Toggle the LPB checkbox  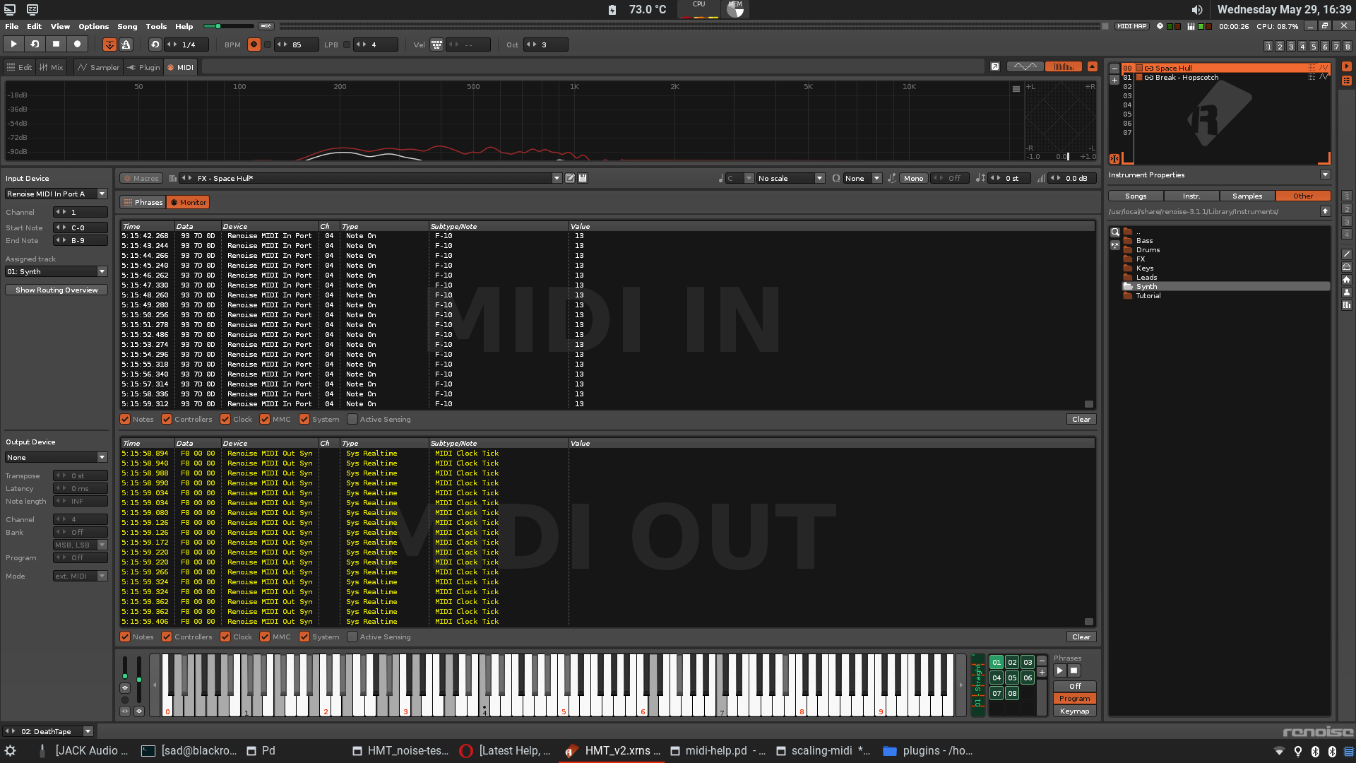(347, 45)
